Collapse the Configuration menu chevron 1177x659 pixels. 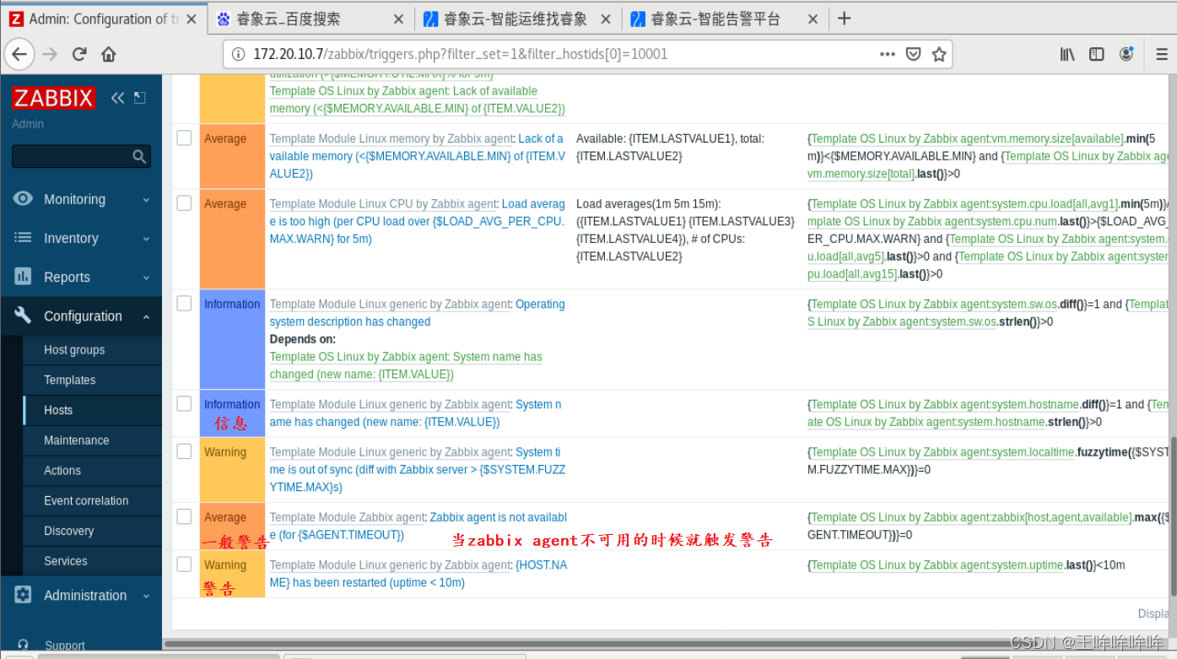pos(146,316)
